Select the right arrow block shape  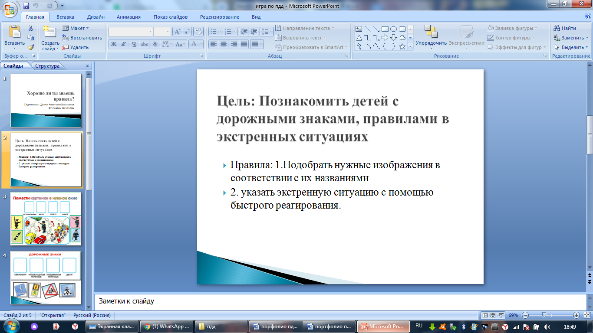click(x=385, y=38)
